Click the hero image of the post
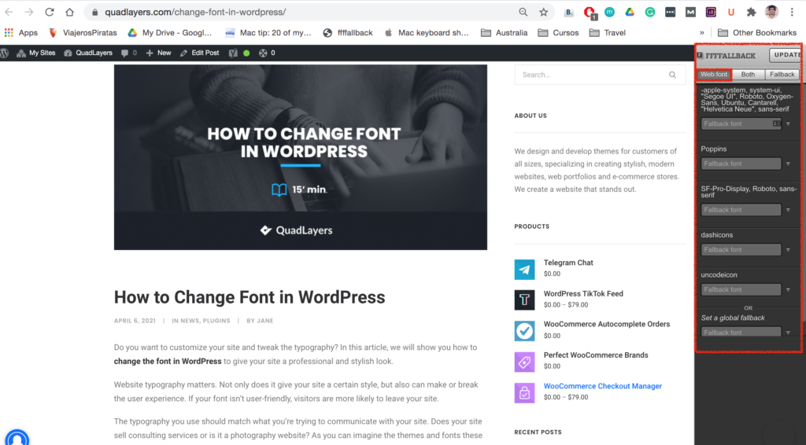This screenshot has width=806, height=445. 300,157
